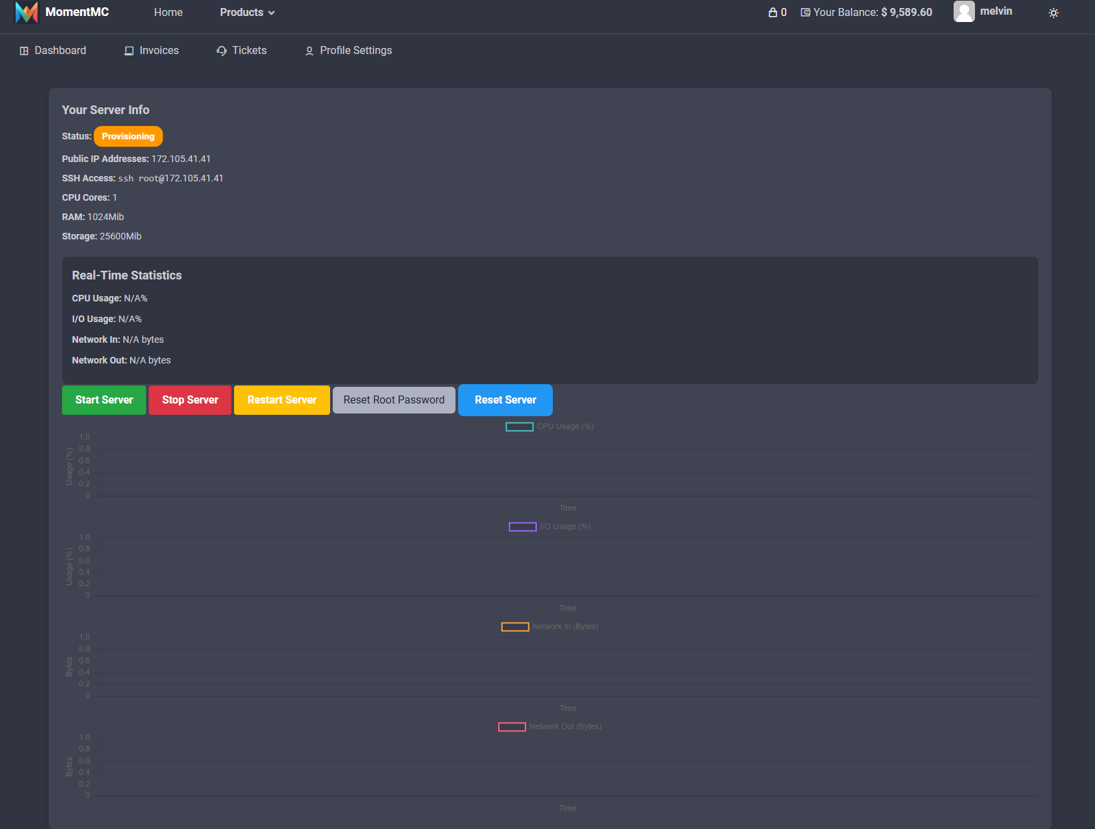Click the CPU Cores: 1 line
Image resolution: width=1095 pixels, height=829 pixels.
[89, 197]
